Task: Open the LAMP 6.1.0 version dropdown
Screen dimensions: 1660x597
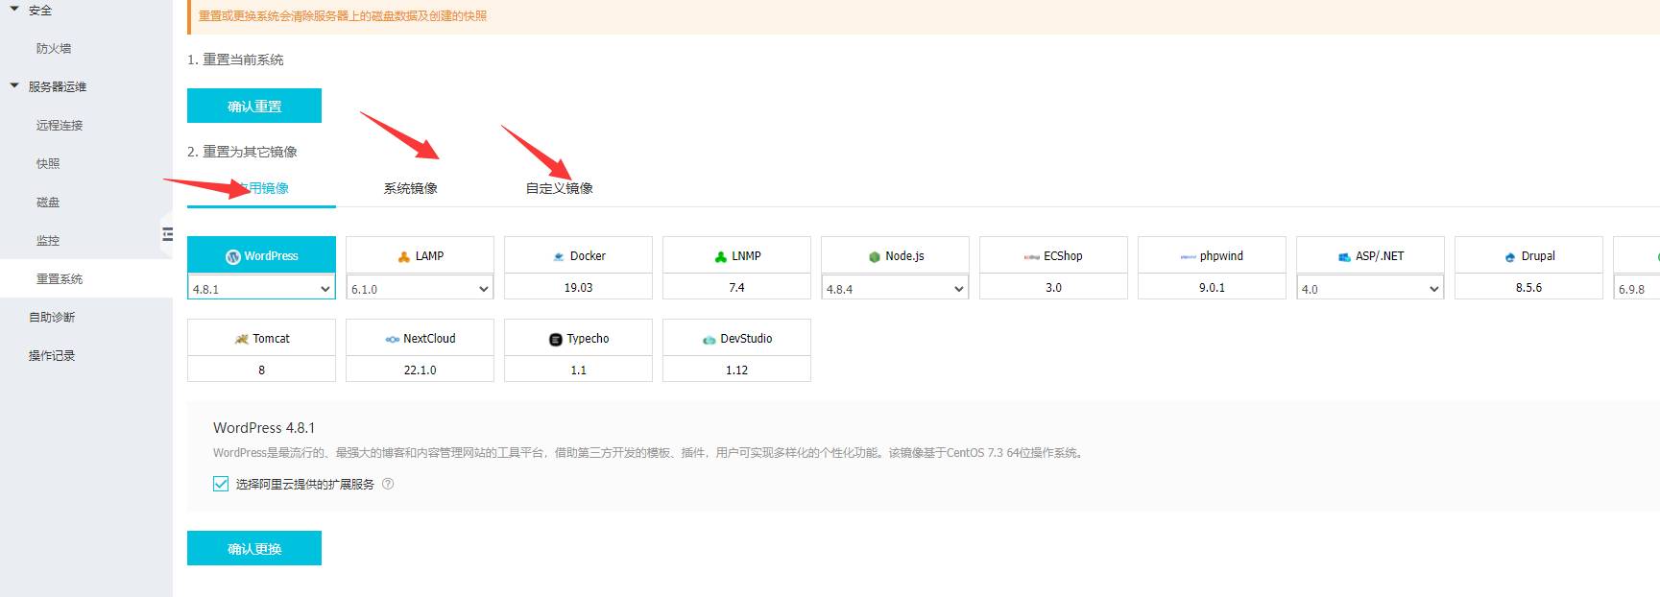Action: [x=420, y=288]
